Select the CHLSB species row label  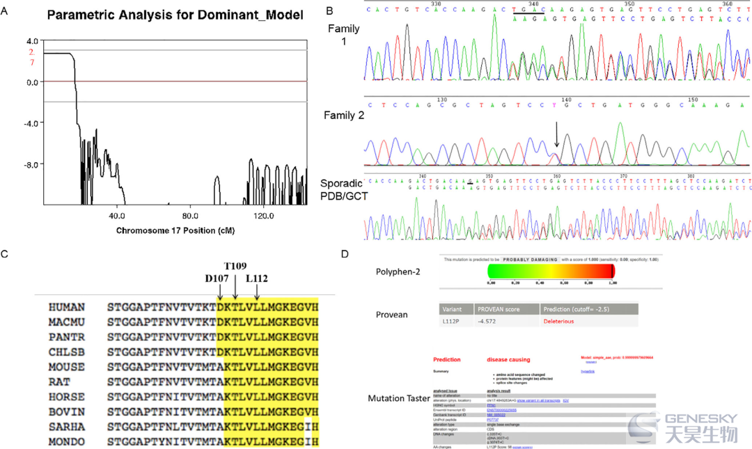(x=67, y=352)
